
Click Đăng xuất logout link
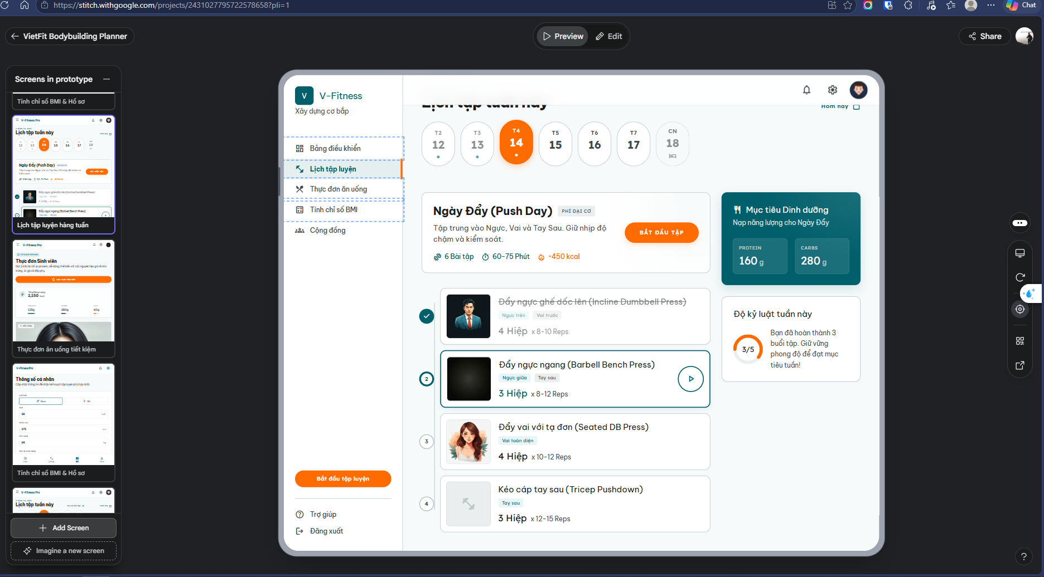click(319, 531)
